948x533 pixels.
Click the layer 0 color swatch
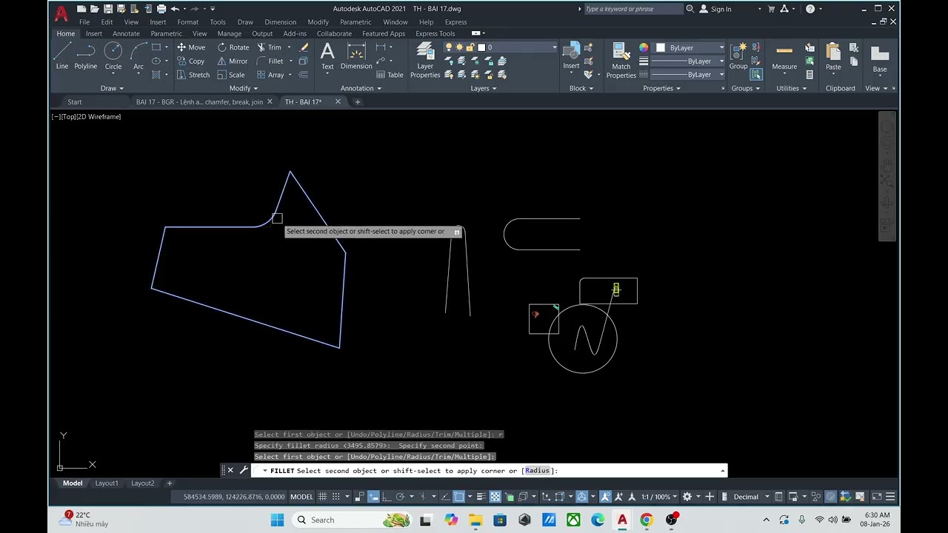(x=481, y=47)
